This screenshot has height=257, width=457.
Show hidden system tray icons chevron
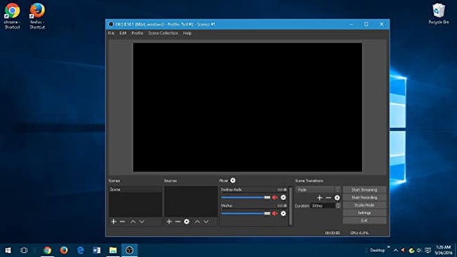click(x=396, y=250)
